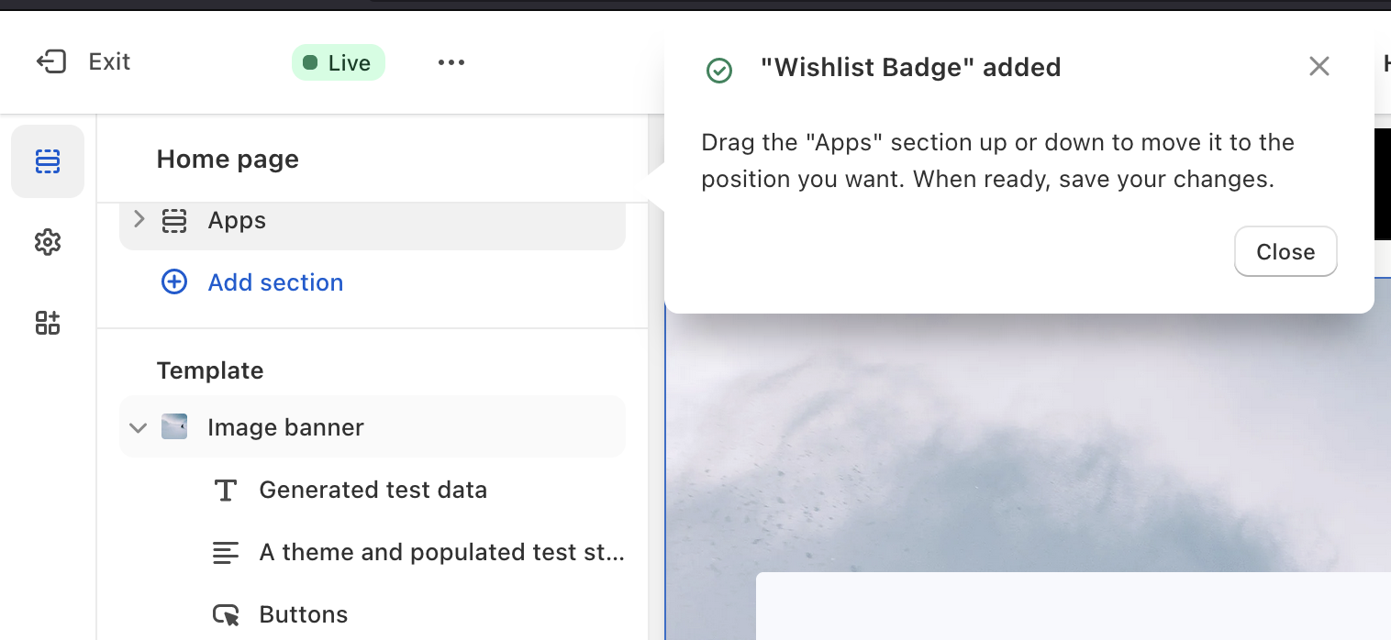Open the three-dots more actions menu
The height and width of the screenshot is (640, 1391).
pos(451,62)
